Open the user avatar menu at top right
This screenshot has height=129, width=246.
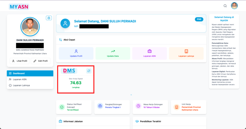click(234, 6)
